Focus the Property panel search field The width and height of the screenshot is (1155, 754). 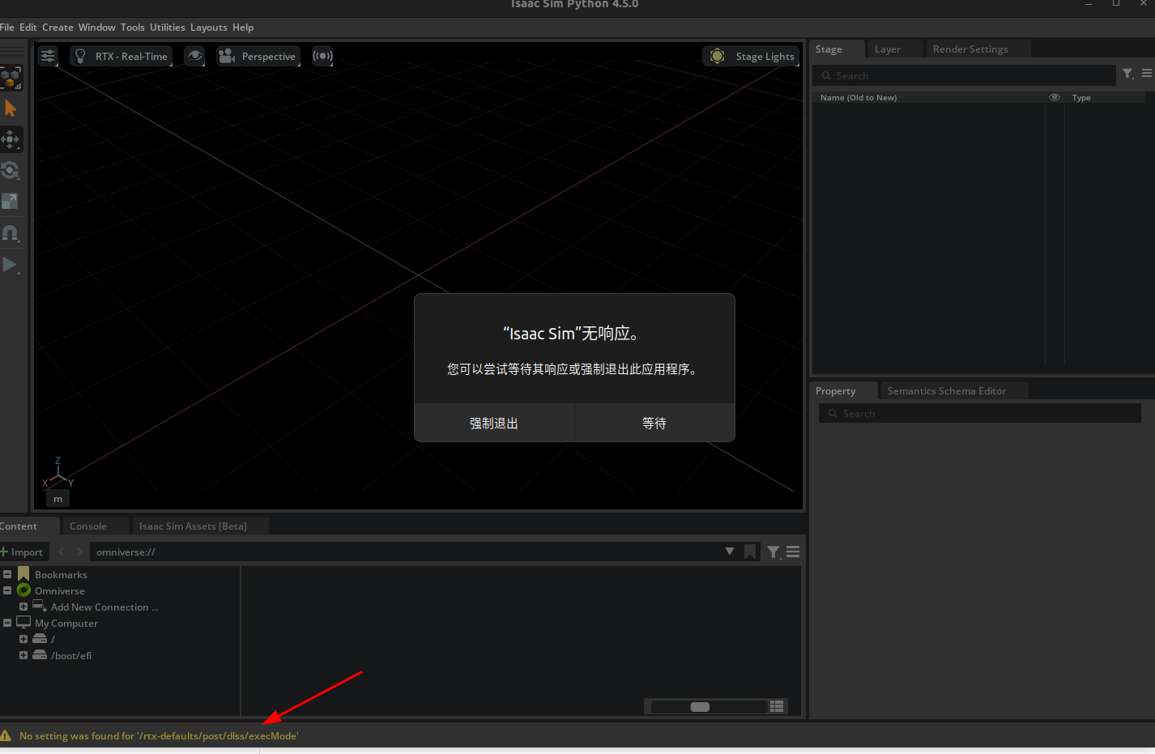979,414
